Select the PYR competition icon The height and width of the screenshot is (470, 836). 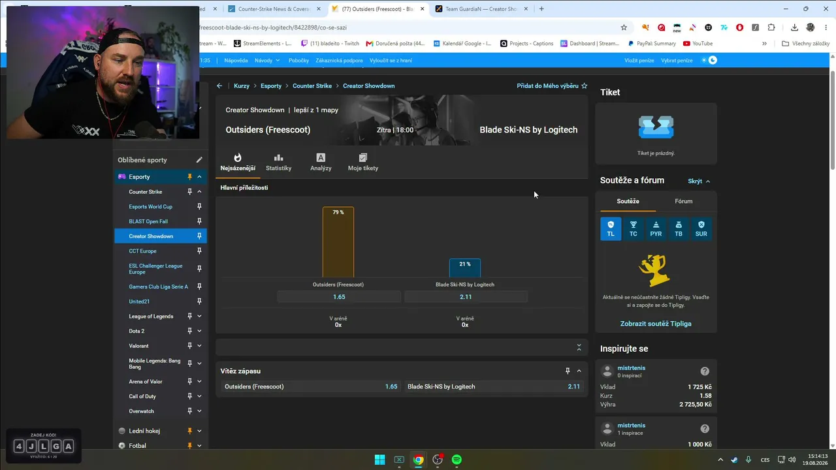[x=656, y=228]
